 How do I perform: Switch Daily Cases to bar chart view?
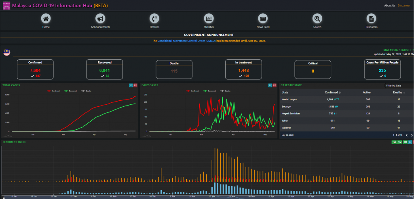pos(275,85)
